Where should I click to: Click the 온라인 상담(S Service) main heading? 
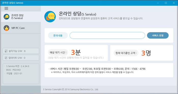[77, 14]
